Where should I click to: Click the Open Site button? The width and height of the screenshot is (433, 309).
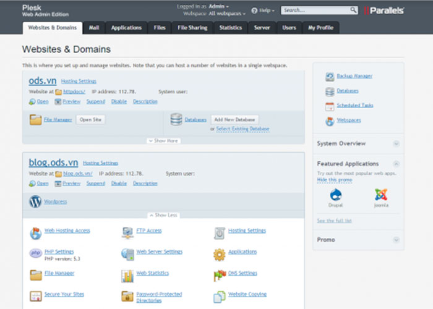coord(90,119)
